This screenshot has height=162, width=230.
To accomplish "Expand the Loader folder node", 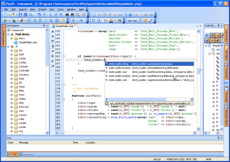I will point(12,123).
